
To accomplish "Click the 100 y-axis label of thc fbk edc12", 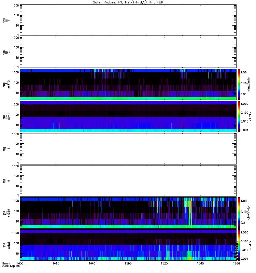I will point(16,211).
